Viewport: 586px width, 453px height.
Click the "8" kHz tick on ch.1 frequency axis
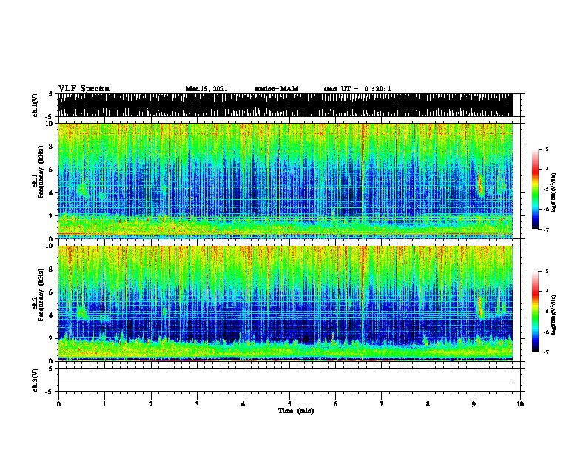pos(52,147)
